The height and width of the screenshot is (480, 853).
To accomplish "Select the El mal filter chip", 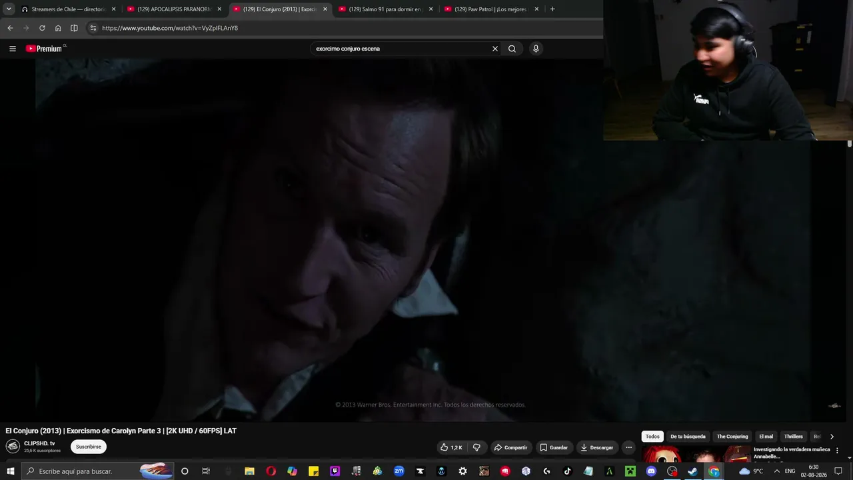I will click(766, 437).
